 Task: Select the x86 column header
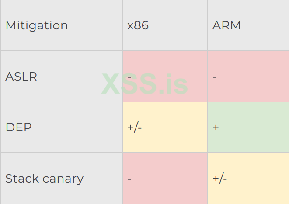pos(138,25)
